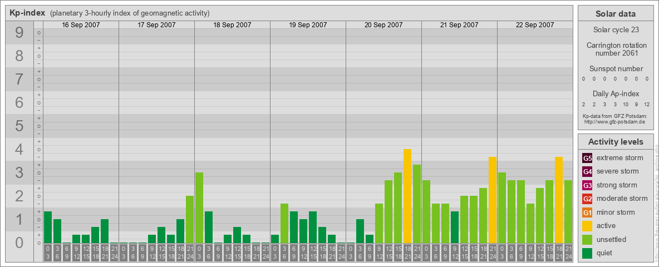Click the Kp scale number 4

[x=19, y=150]
